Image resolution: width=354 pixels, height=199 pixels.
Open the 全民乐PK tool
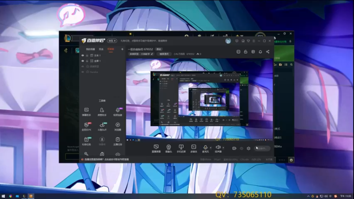pos(86,126)
